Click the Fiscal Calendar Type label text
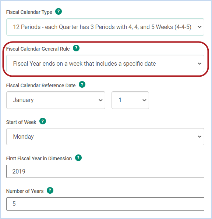The width and height of the screenshot is (212, 219). tap(29, 12)
